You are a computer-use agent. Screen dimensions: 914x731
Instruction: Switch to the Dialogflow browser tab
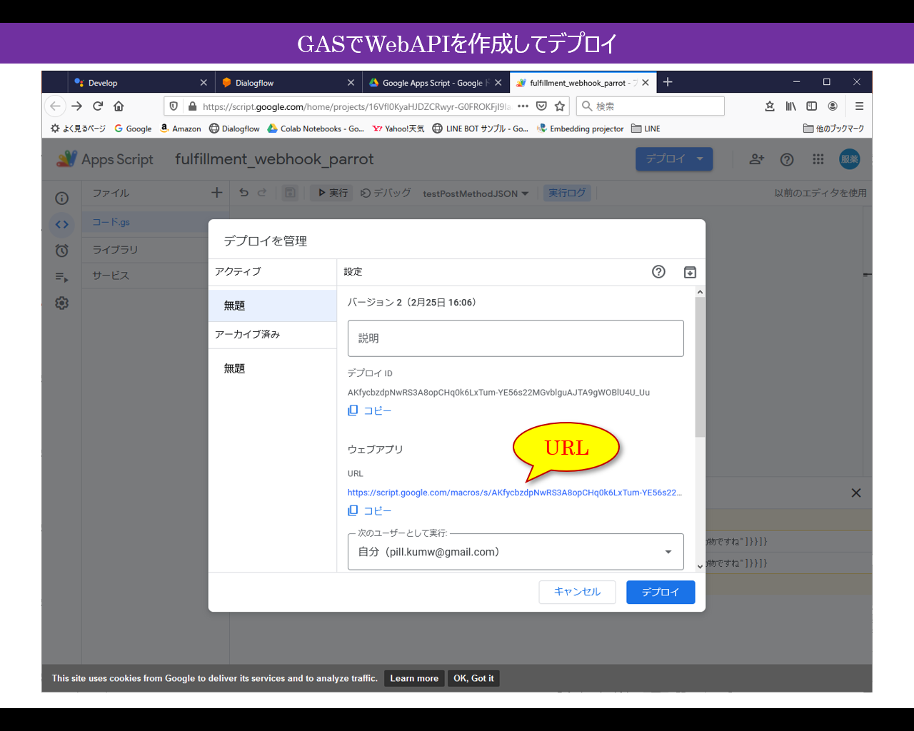pyautogui.click(x=288, y=83)
